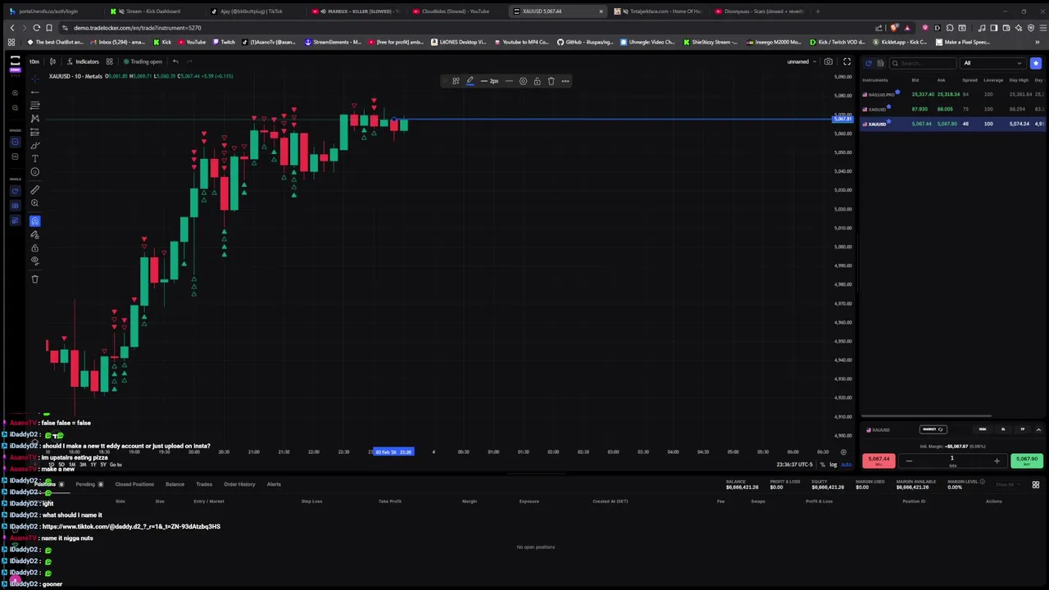Open the line style selector in floating toolbar
Viewport: 1049px width, 590px height.
pyautogui.click(x=509, y=81)
